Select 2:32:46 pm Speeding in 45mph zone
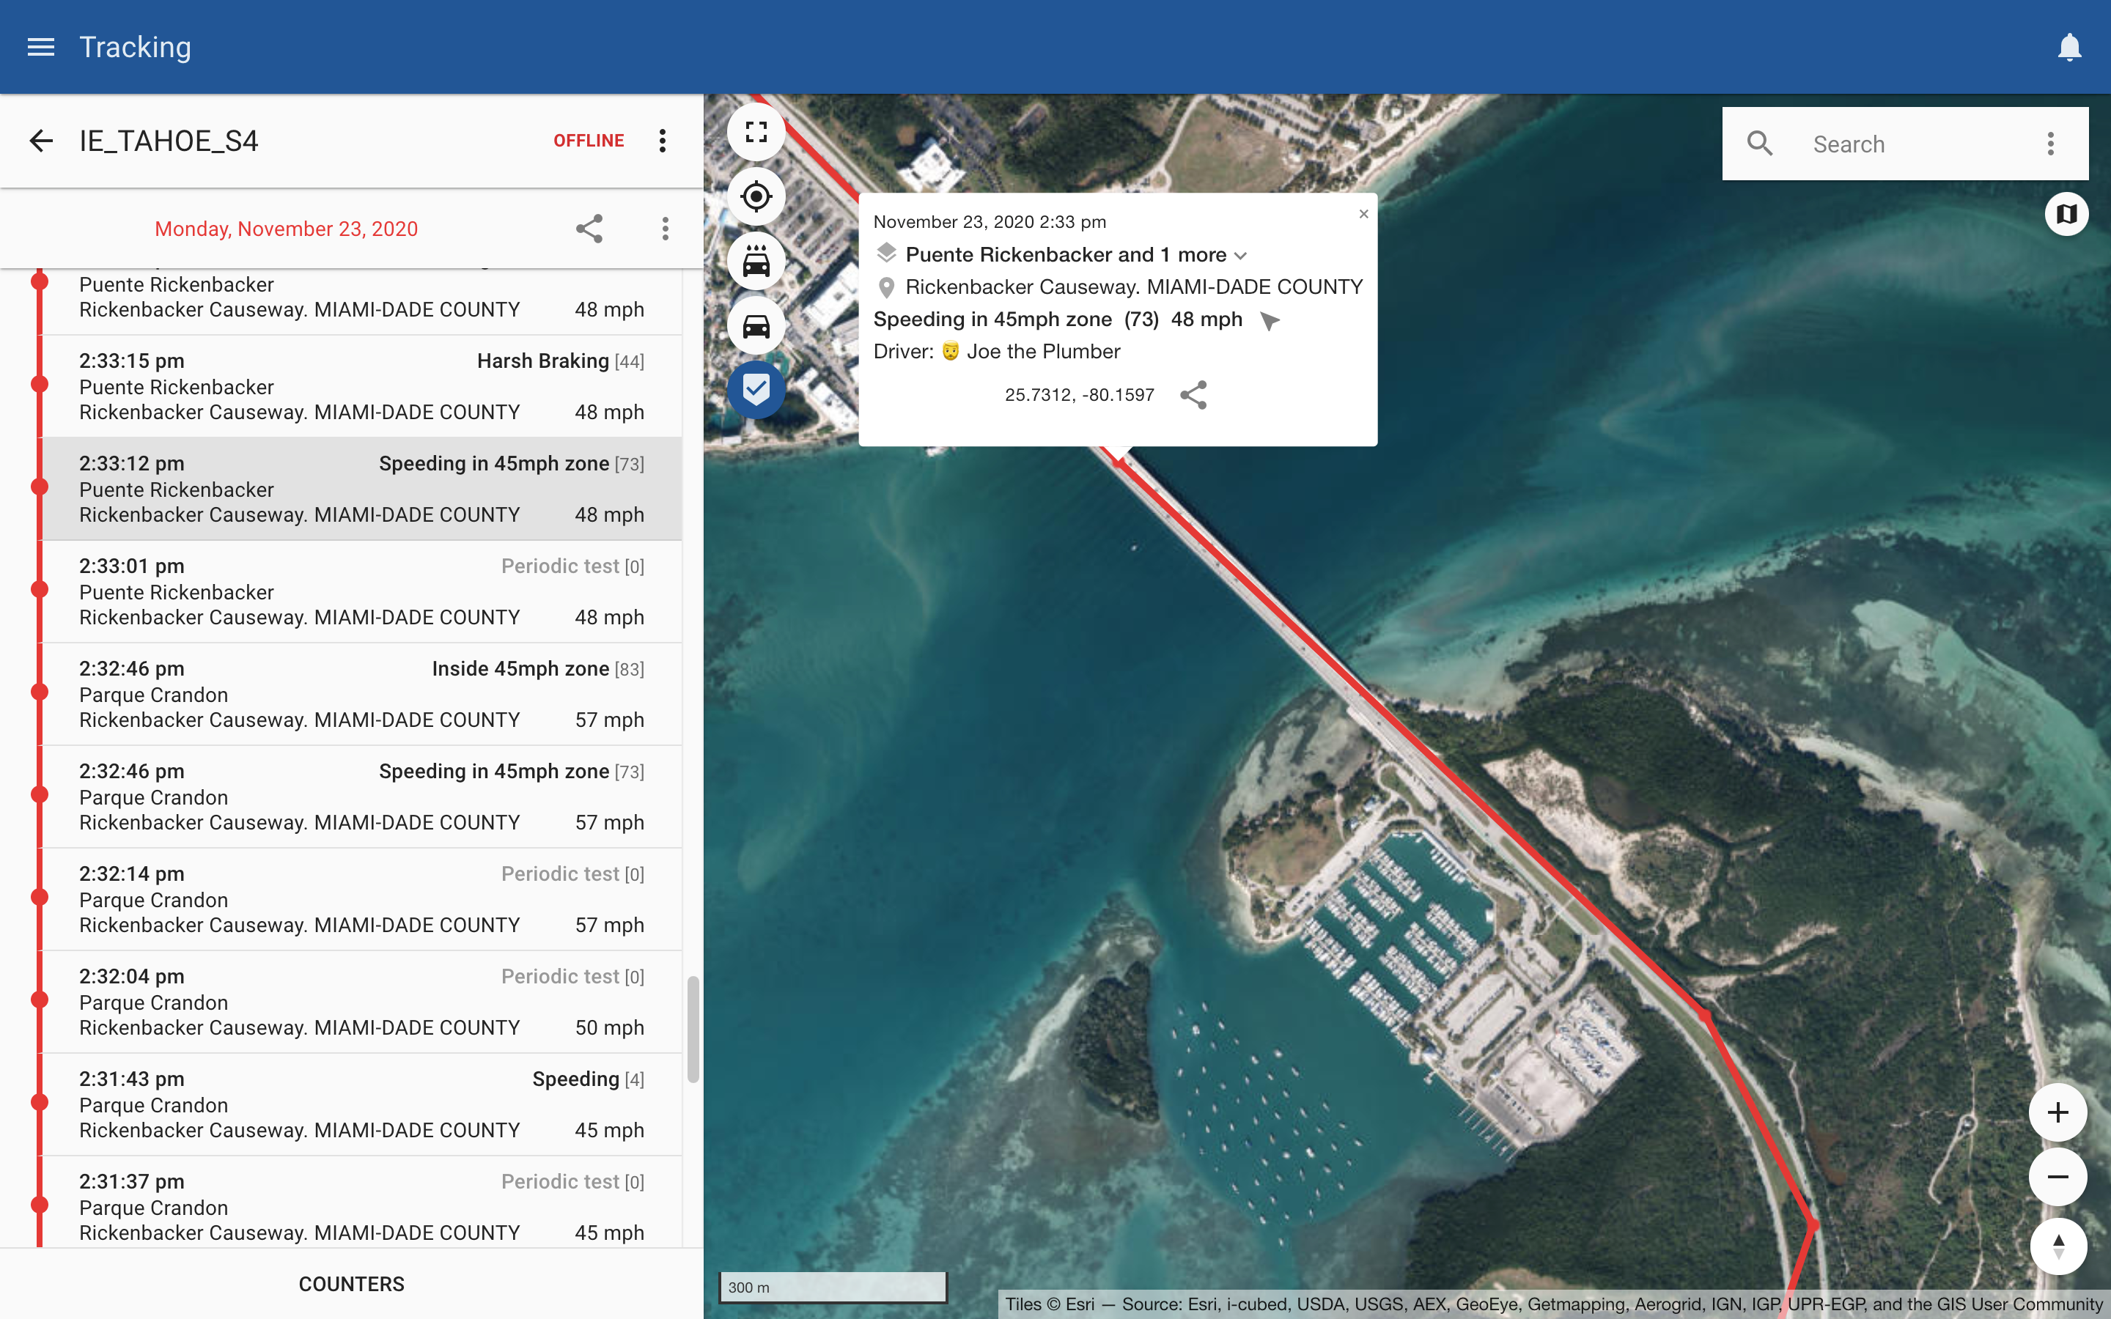This screenshot has height=1319, width=2111. (x=361, y=797)
